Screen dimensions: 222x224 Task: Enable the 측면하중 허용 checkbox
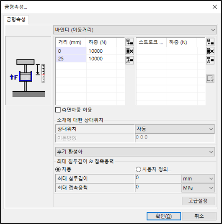point(58,110)
